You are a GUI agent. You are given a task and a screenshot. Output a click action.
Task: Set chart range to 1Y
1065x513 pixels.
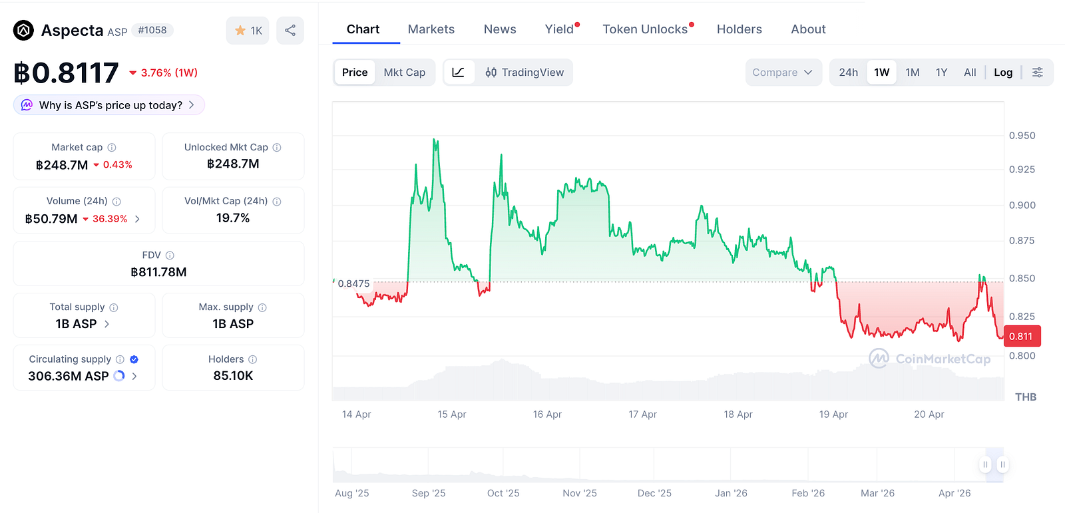[x=941, y=73]
